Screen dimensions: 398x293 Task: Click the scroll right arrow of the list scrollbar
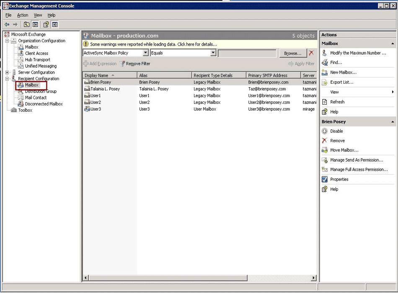pyautogui.click(x=314, y=278)
